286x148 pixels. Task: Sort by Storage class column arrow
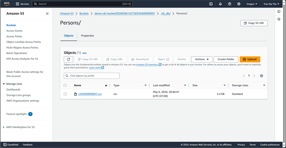pyautogui.click(x=264, y=85)
